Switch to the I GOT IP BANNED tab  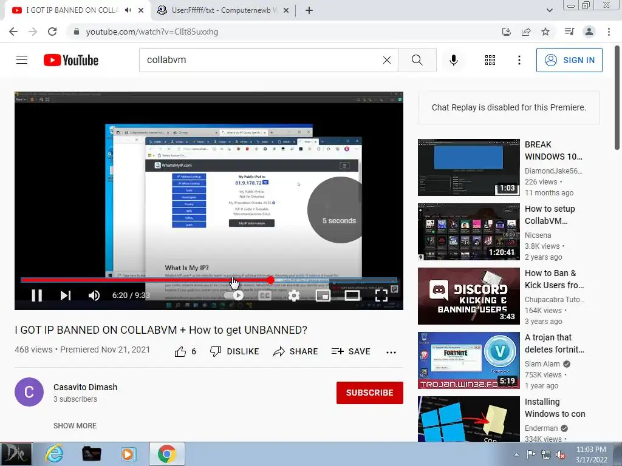point(72,10)
